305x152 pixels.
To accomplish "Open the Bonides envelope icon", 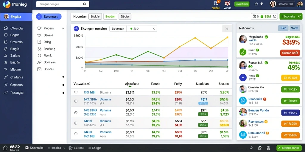I will coord(39,69).
